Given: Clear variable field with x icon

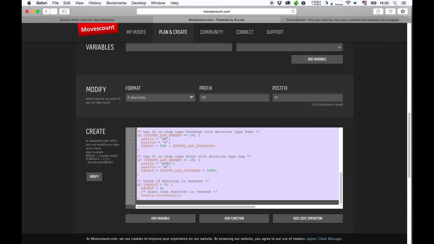Looking at the screenshot, I should click(339, 47).
